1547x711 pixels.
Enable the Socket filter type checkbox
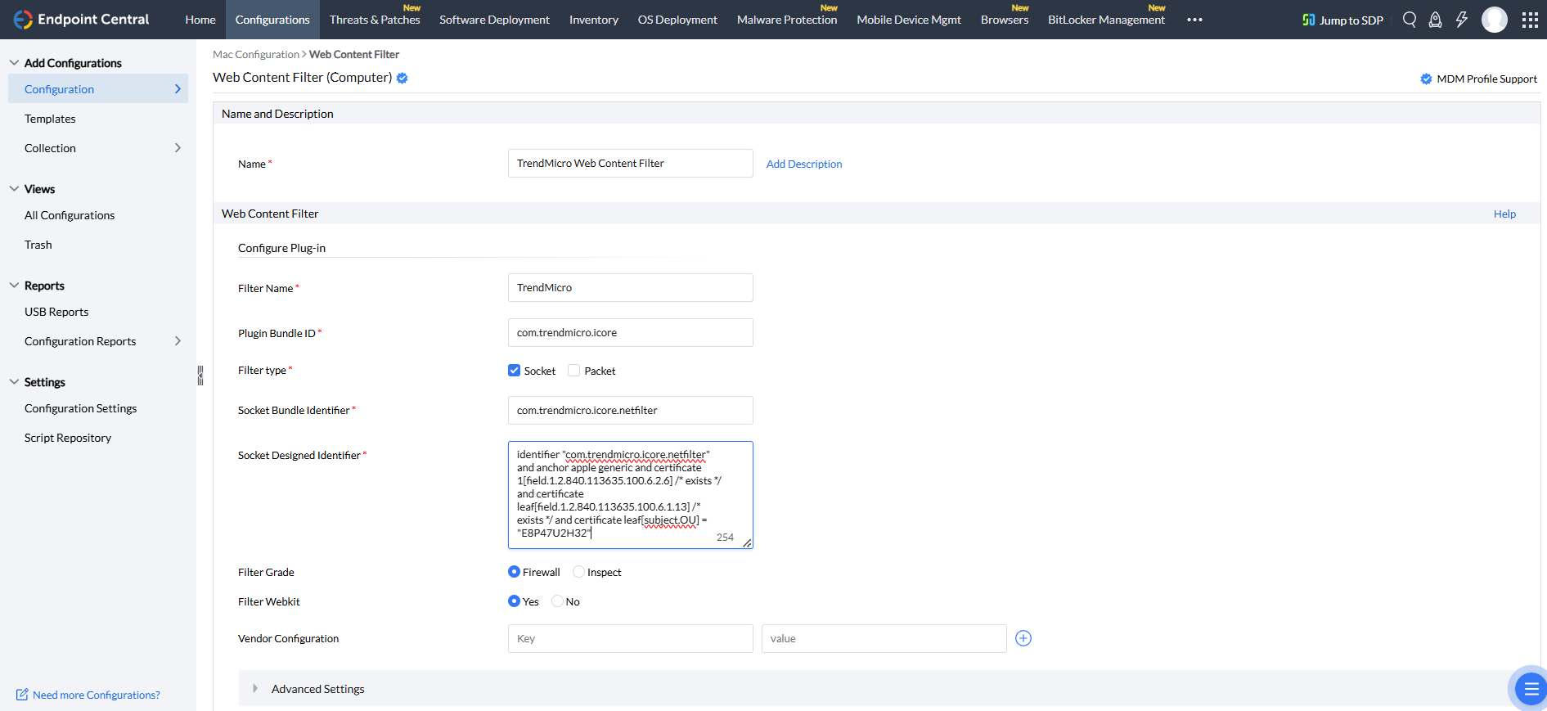pos(514,371)
